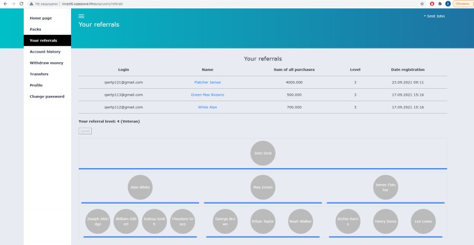Image resolution: width=474 pixels, height=245 pixels.
Task: Open the red Opera-style extension icon
Action: coord(432,4)
